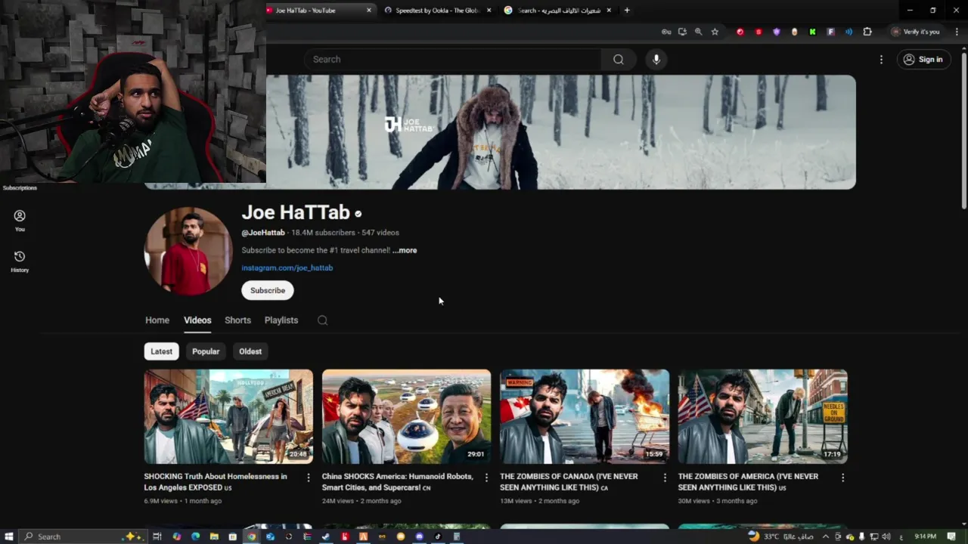Click the Joe HaTTab channel avatar
This screenshot has width=968, height=544.
click(188, 251)
